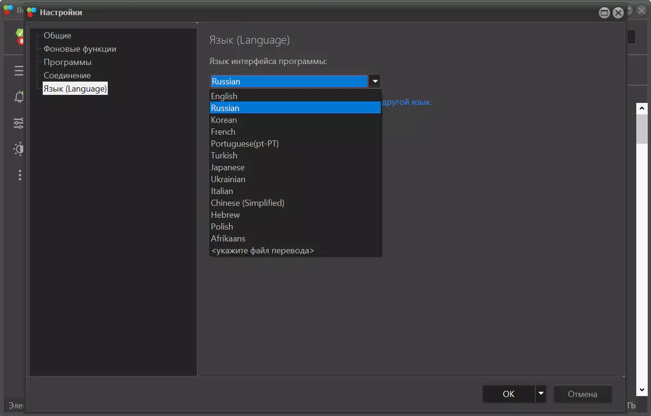Select the <укажите файл перевода> option
The image size is (651, 416).
pos(262,250)
